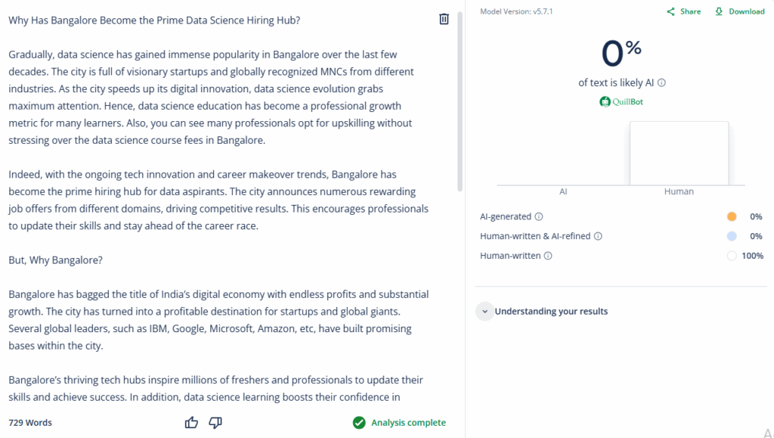This screenshot has height=438, width=774.
Task: Open info icon beside 'likely AI'
Action: (662, 83)
